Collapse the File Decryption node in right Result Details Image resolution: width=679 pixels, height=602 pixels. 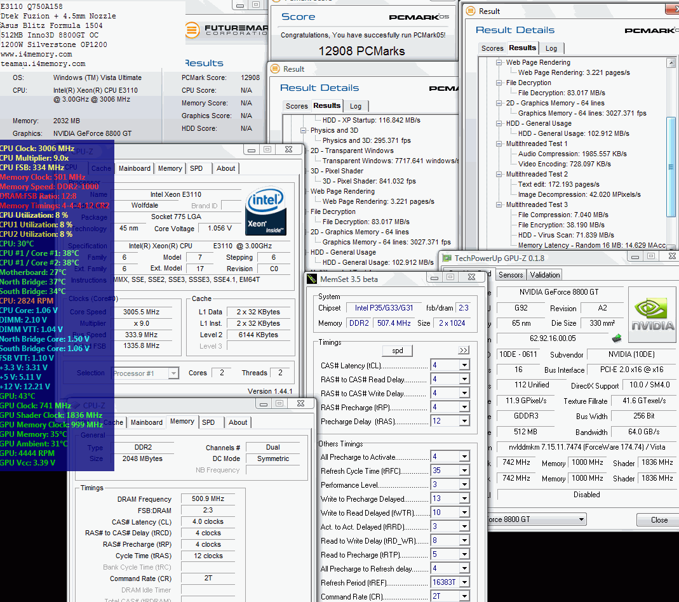point(499,83)
